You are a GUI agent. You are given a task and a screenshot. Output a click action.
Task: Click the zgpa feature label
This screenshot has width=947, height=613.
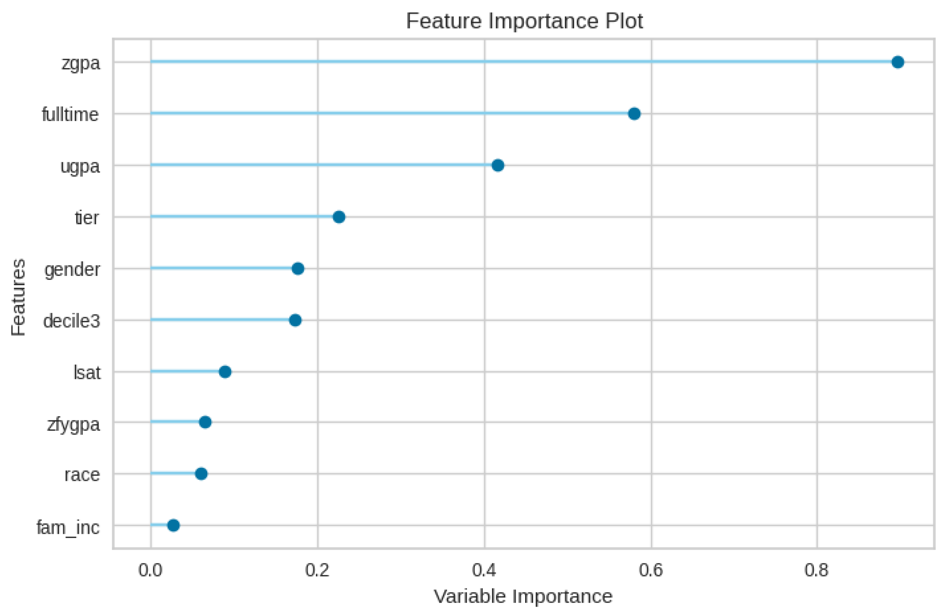click(81, 64)
